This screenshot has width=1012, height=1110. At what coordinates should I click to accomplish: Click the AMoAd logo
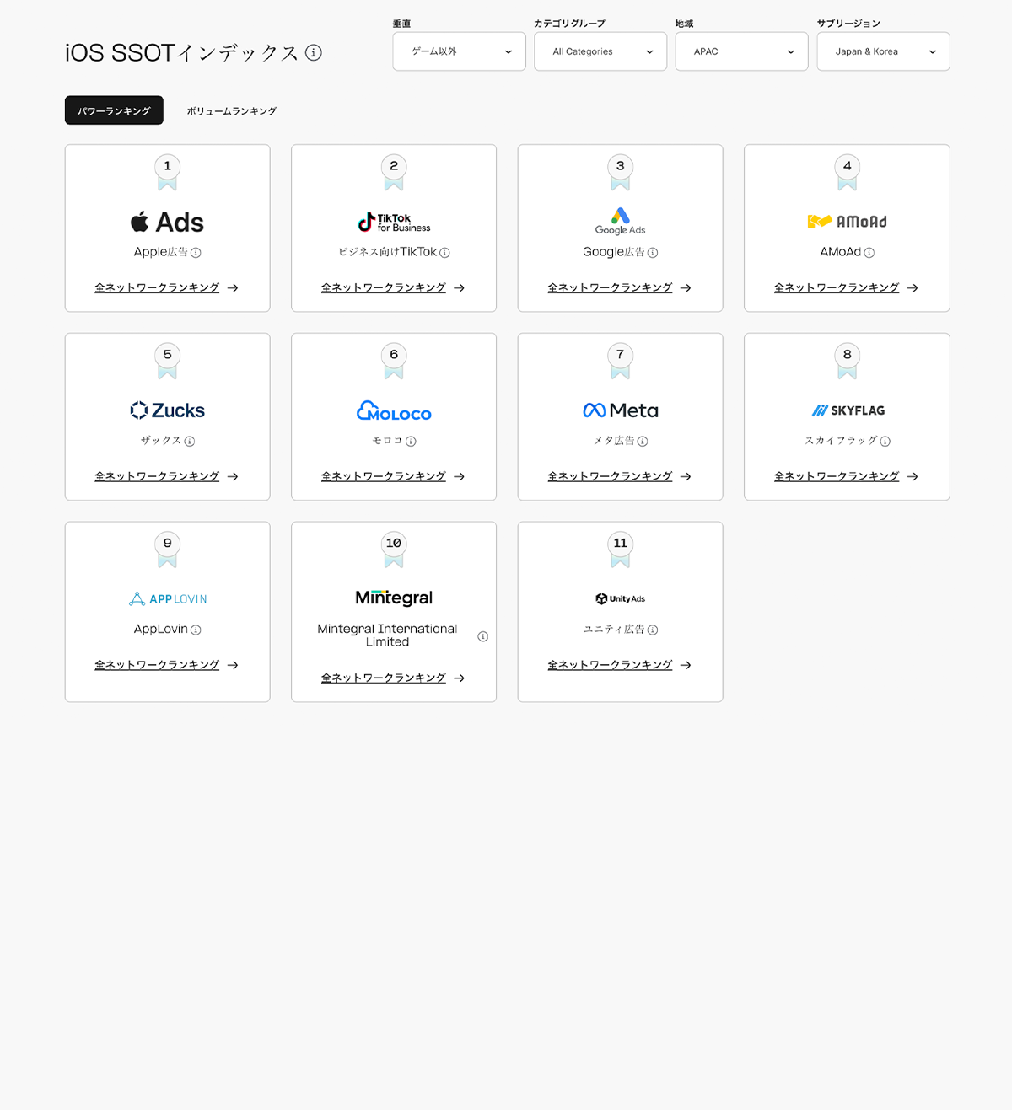click(x=847, y=222)
